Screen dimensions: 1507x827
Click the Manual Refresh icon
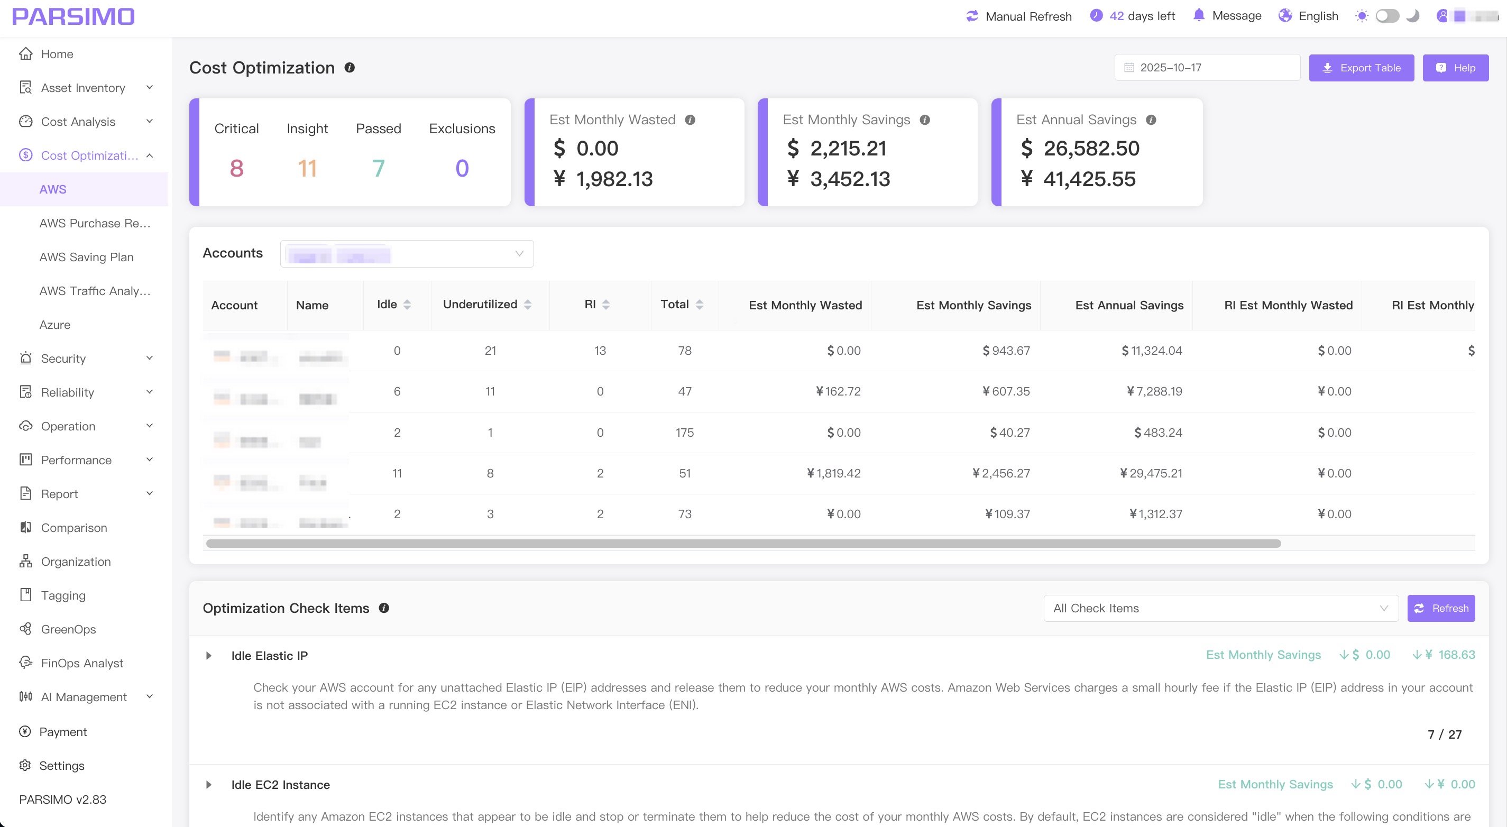[x=972, y=16]
